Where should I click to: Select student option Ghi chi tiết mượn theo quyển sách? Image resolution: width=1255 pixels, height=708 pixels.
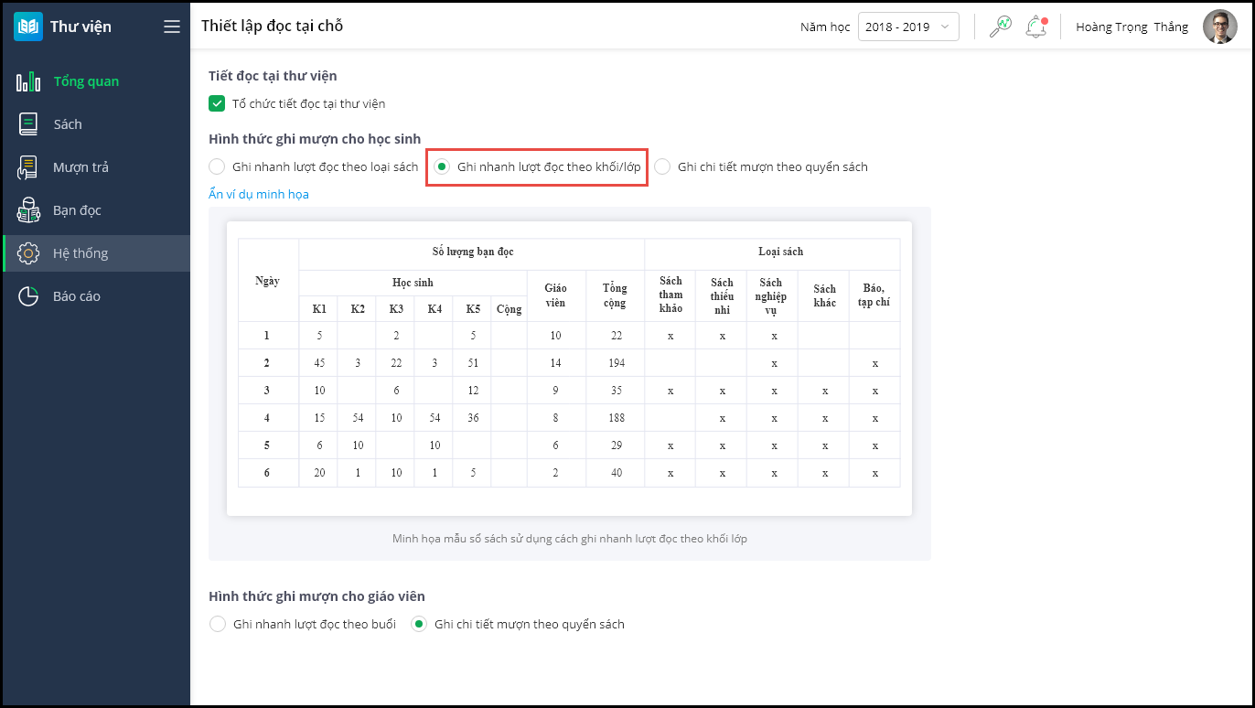point(662,166)
